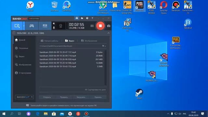208x117 pixels.
Task: Take a screenshot with camera icon
Action: tap(109, 26)
